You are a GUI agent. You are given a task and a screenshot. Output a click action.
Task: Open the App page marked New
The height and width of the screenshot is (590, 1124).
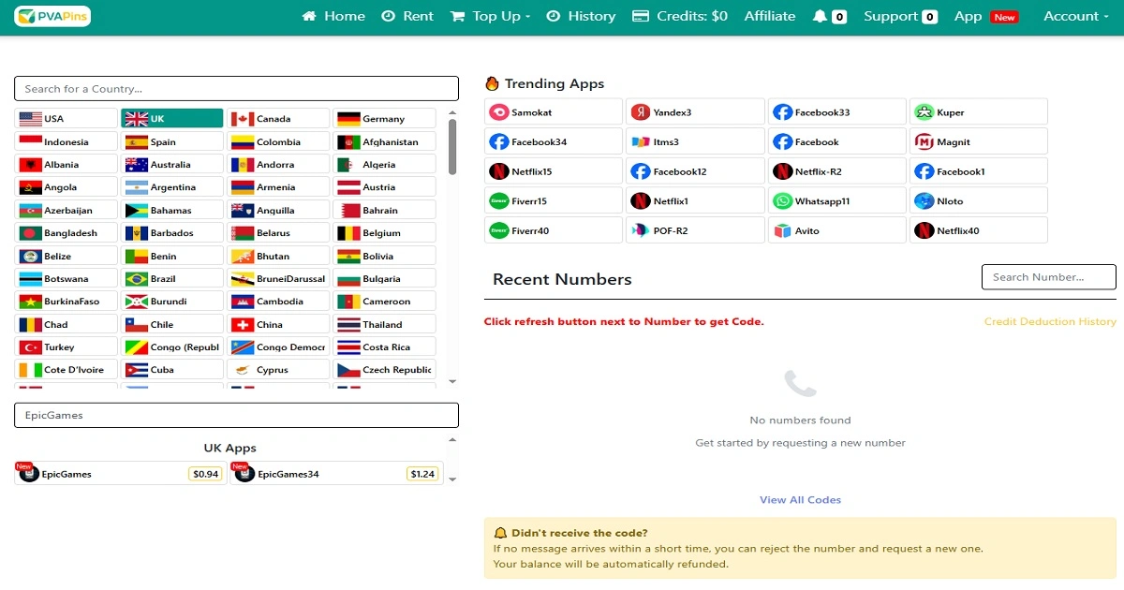pyautogui.click(x=985, y=16)
